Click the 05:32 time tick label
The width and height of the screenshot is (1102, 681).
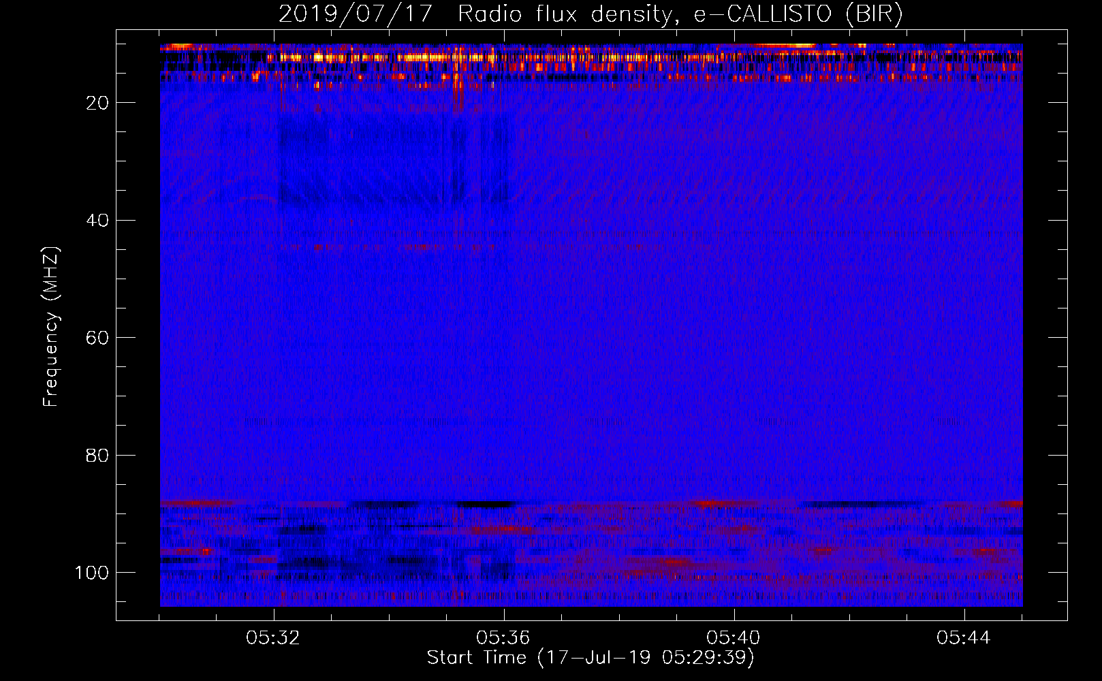(x=273, y=638)
